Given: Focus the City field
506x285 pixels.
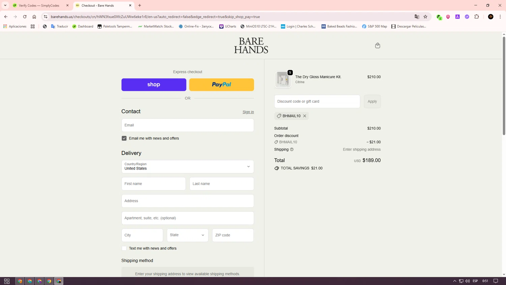Looking at the screenshot, I should [x=142, y=235].
